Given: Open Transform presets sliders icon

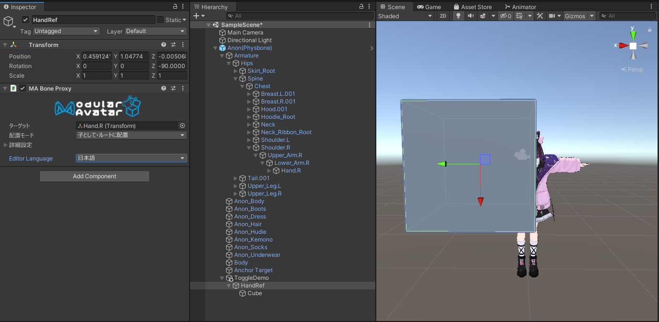Looking at the screenshot, I should click(x=173, y=45).
